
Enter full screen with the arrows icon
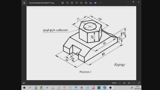(139, 83)
